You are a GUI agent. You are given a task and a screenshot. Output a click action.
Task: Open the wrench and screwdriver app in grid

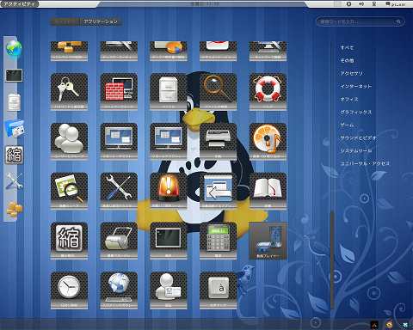(x=119, y=191)
